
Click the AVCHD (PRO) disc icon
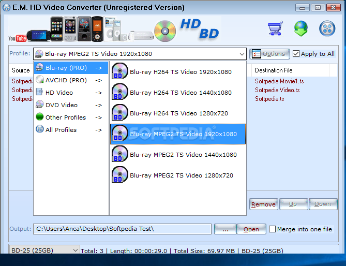pyautogui.click(x=40, y=80)
